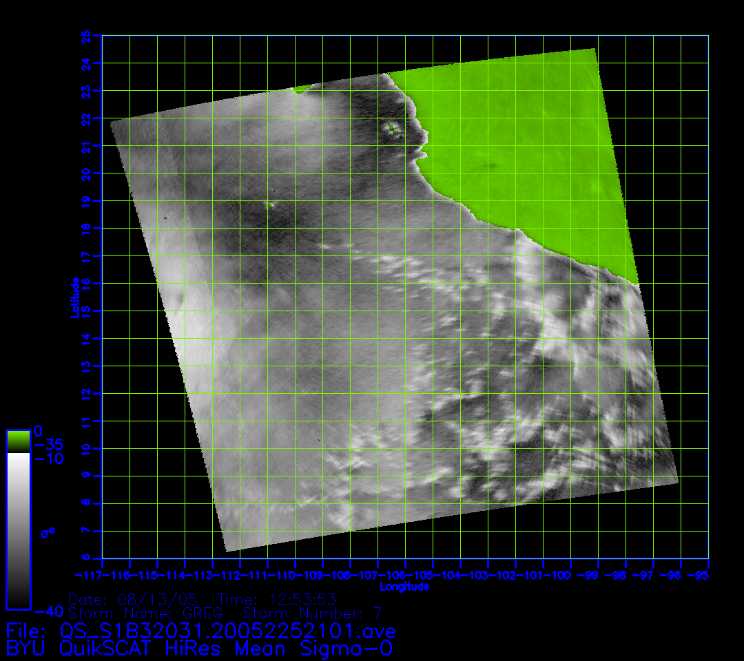Click the BYU QuikSCAT HiRes Mean Sigma-0 title
Viewport: 744px width, 661px height.
tap(199, 648)
